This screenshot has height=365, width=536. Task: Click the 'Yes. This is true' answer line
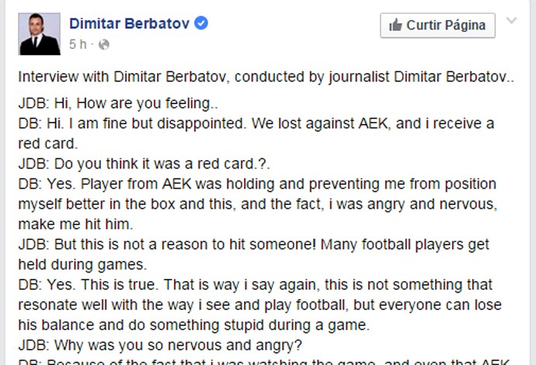click(x=255, y=285)
